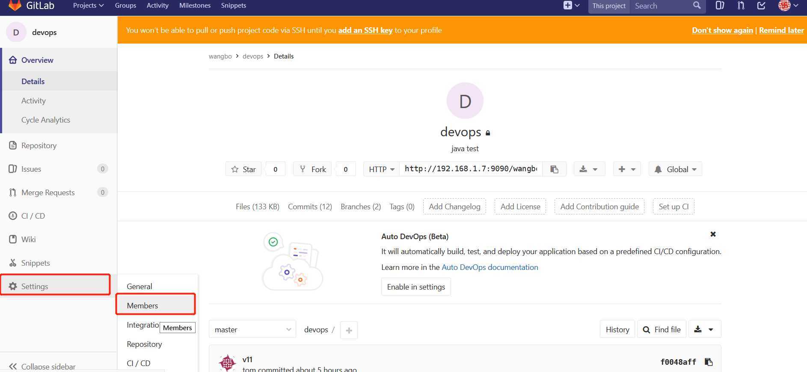Open Snippets in the top menu
Image resolution: width=807 pixels, height=372 pixels.
point(234,6)
